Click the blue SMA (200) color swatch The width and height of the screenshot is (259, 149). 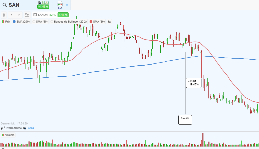14,22
